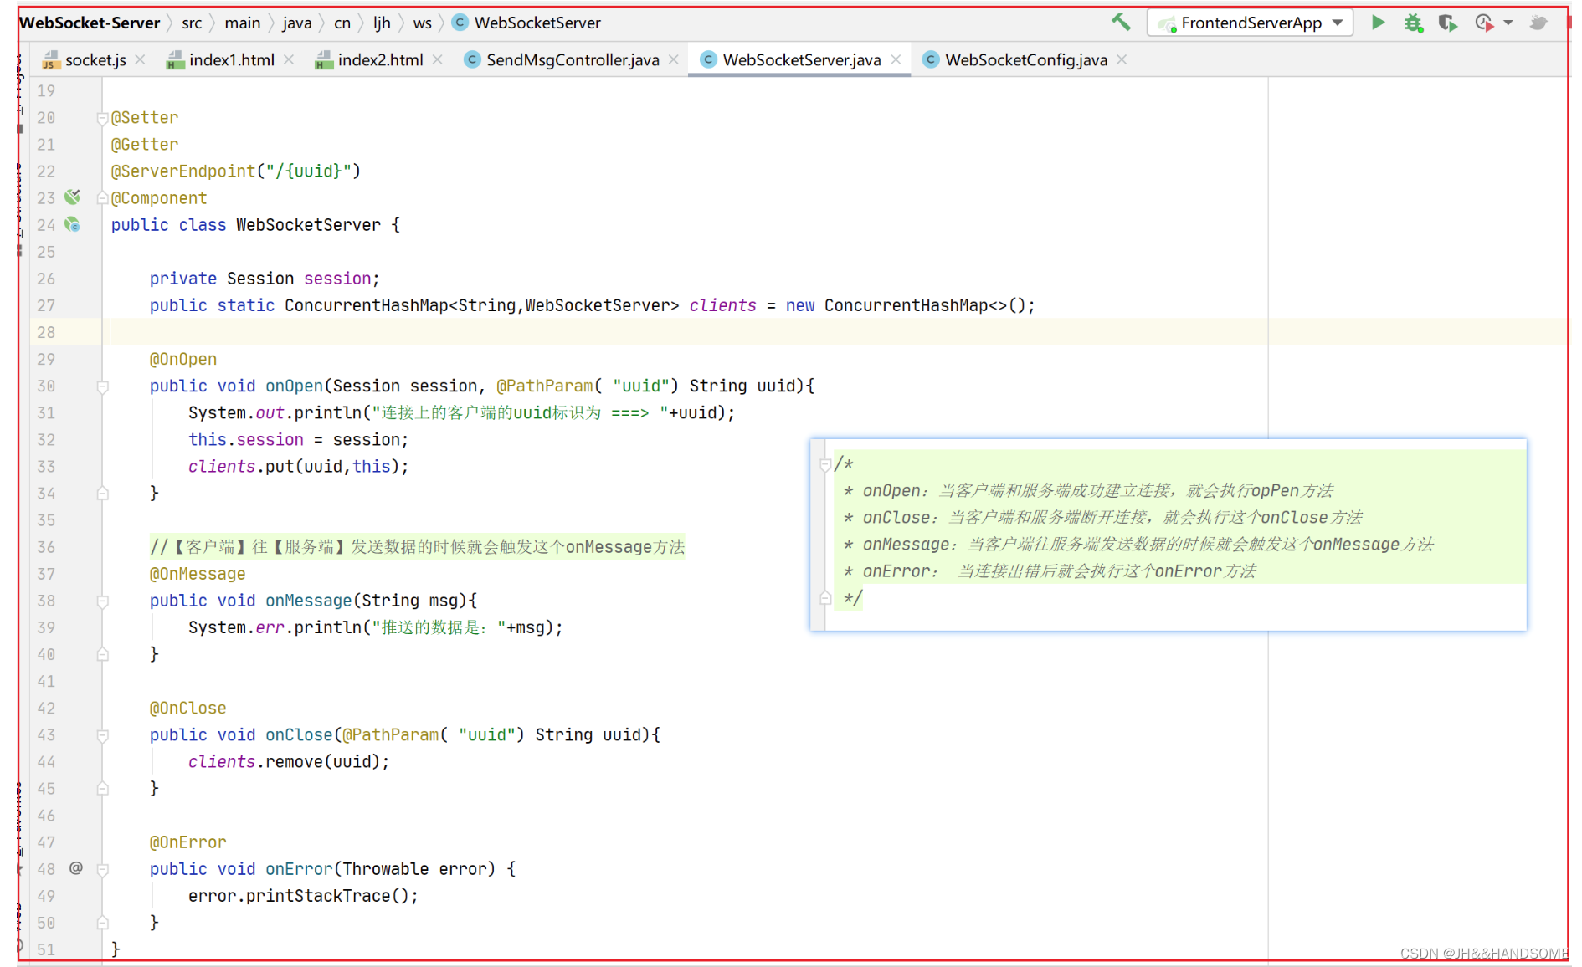Open the SendMsgController.java tab
Image resolution: width=1582 pixels, height=967 pixels.
coord(573,59)
